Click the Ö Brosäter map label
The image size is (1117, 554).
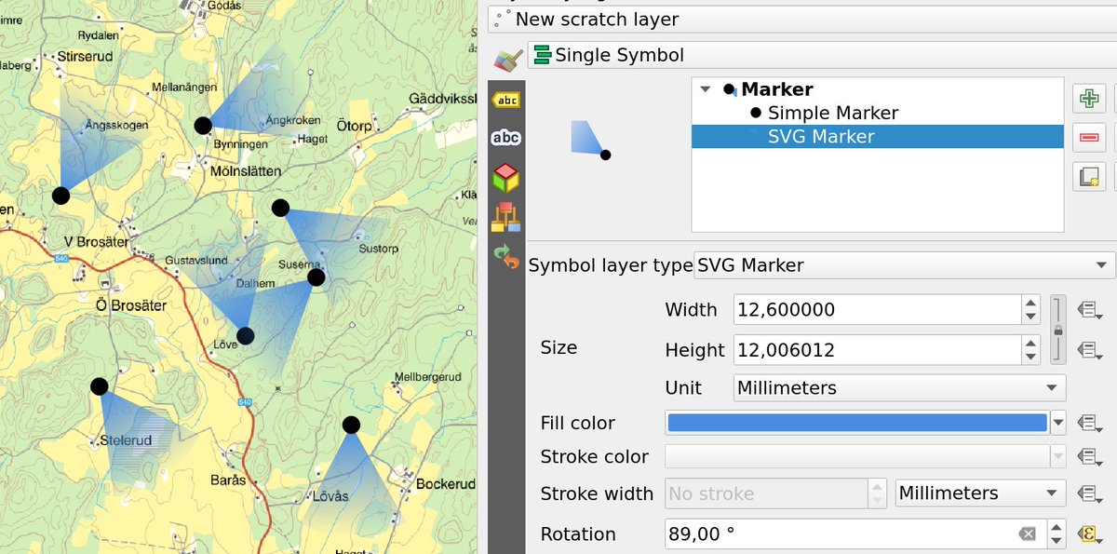point(131,305)
